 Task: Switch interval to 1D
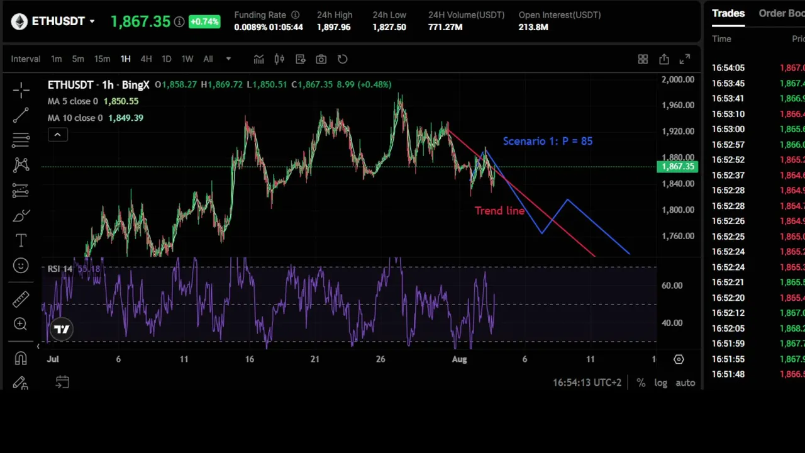tap(167, 59)
